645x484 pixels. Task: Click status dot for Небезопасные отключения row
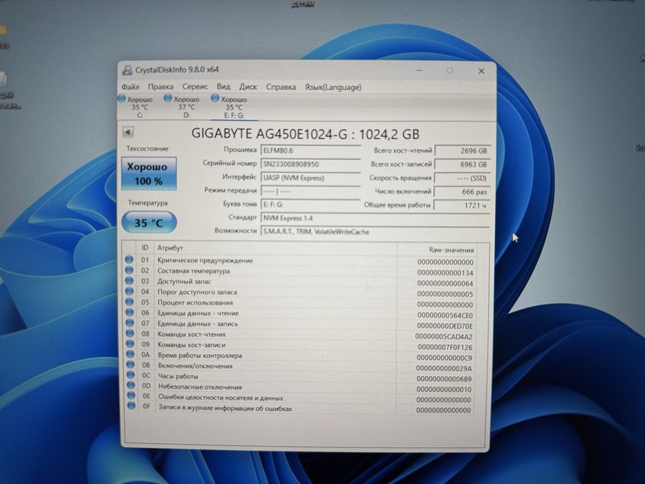tap(131, 385)
